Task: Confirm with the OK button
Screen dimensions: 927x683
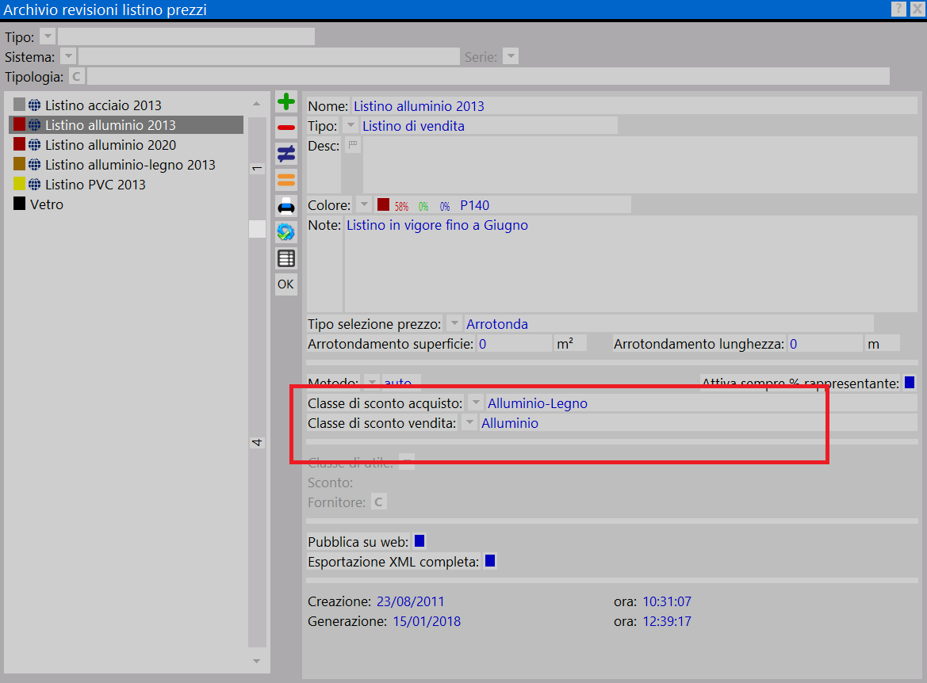Action: 286,284
